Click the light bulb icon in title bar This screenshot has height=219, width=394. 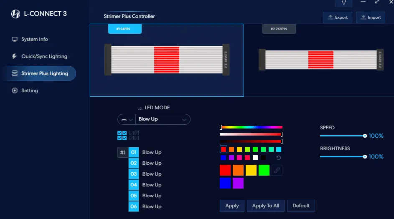[x=344, y=3]
